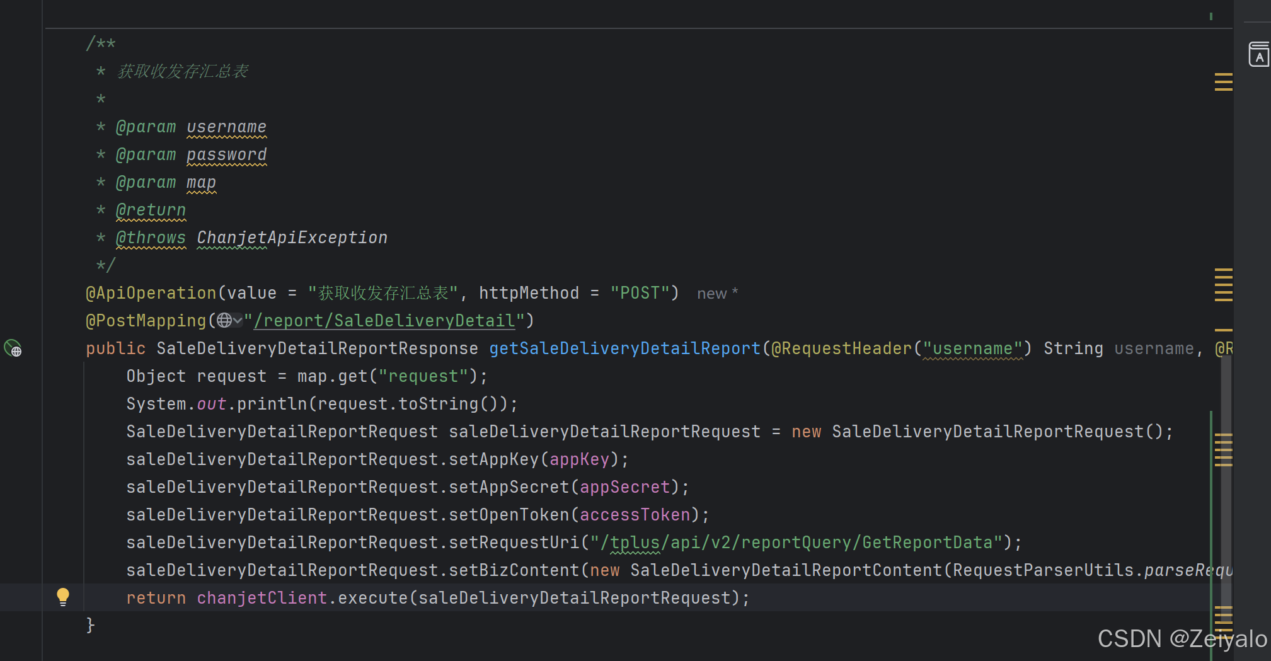Open the globe URL icon in PostMapping

224,321
